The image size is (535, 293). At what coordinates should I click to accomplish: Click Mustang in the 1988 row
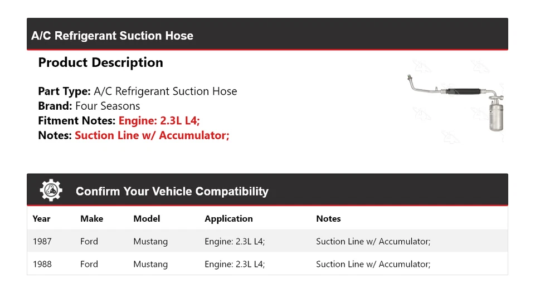tap(150, 264)
